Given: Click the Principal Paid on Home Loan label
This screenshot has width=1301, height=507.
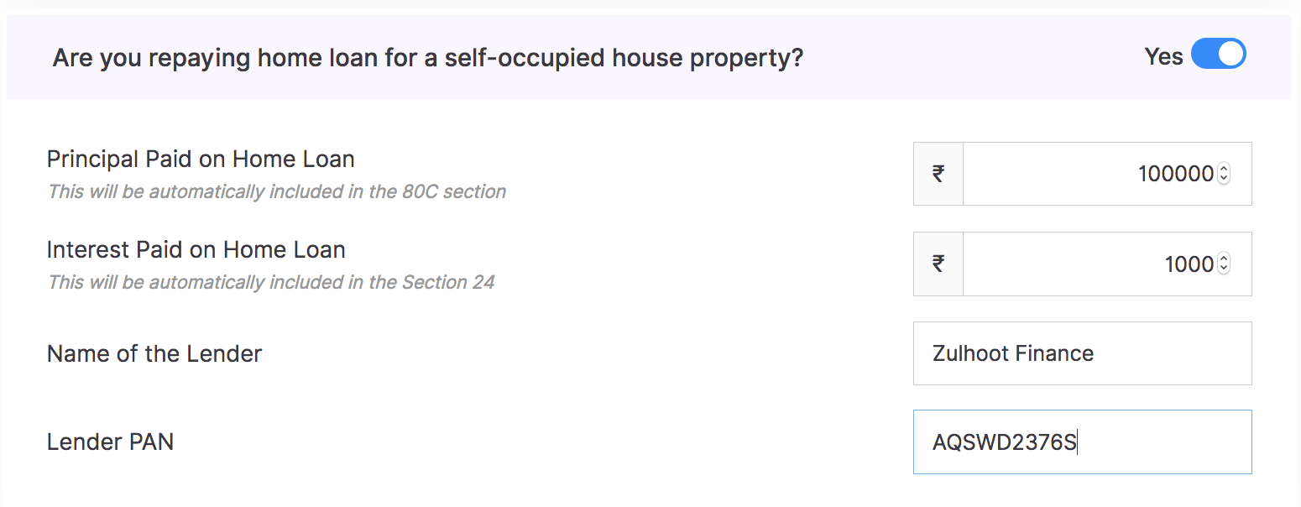Looking at the screenshot, I should pos(201,159).
